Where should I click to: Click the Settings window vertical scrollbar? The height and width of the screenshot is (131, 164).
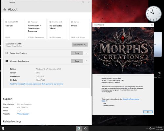(91, 59)
